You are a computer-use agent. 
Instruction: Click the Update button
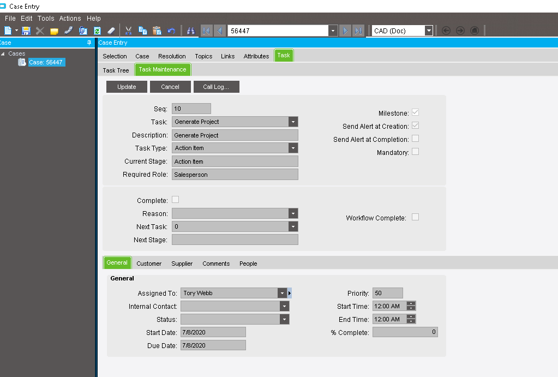click(x=127, y=87)
